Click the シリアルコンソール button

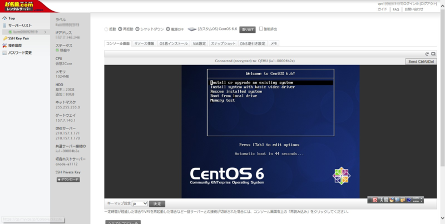click(123, 222)
